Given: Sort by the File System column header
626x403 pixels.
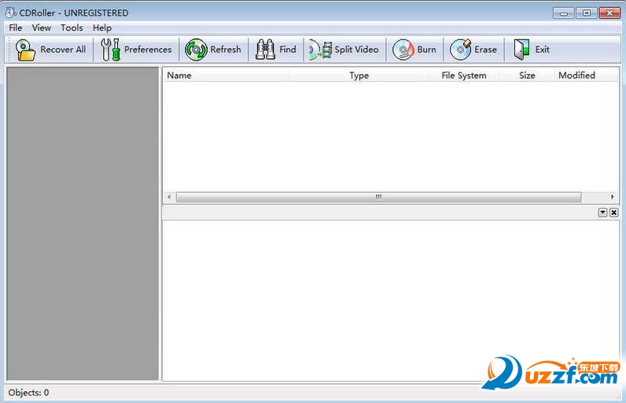Looking at the screenshot, I should pyautogui.click(x=464, y=75).
